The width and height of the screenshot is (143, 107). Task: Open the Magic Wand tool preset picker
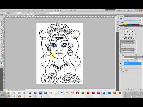click(3, 13)
